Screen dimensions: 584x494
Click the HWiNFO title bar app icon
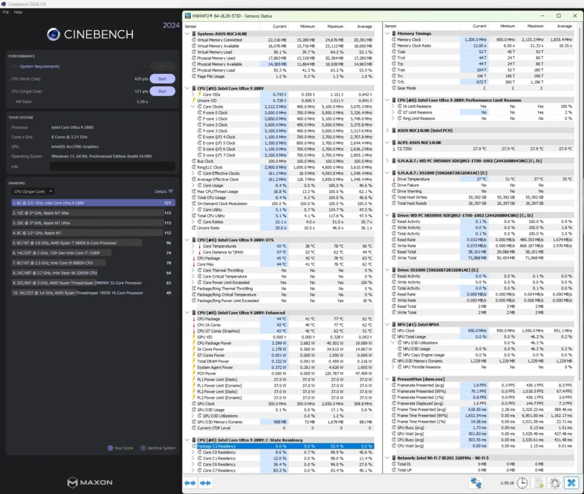coord(188,16)
